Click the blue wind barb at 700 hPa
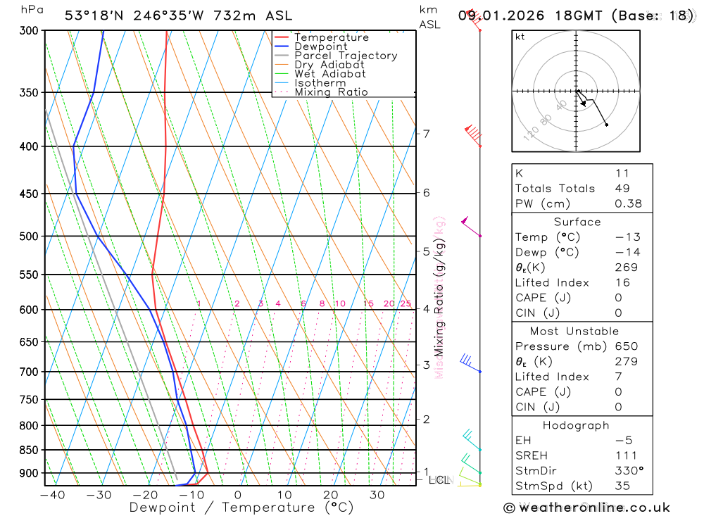The height and width of the screenshot is (516, 704). point(470,363)
